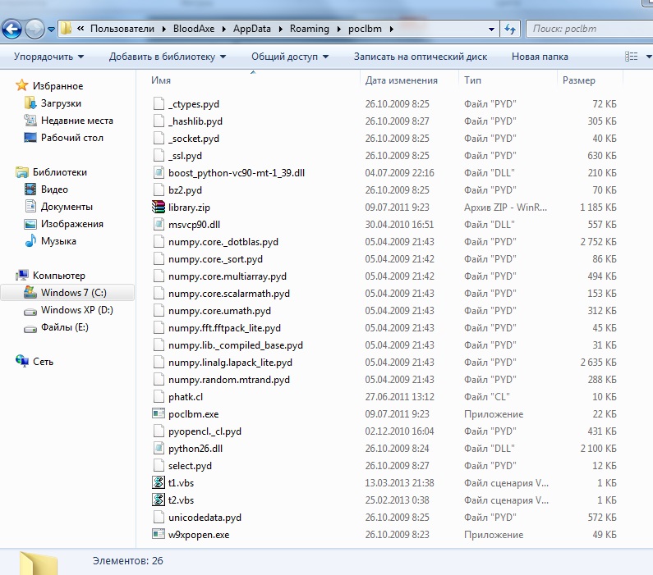The height and width of the screenshot is (575, 653).
Task: Click the Библиотеки icon in sidebar
Action: coord(21,172)
